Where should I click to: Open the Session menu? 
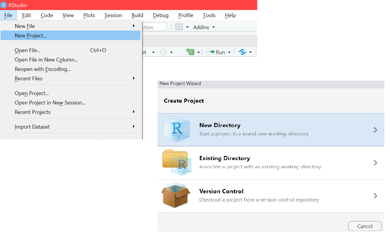coord(113,15)
